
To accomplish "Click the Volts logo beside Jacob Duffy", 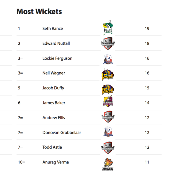I will [108, 89].
